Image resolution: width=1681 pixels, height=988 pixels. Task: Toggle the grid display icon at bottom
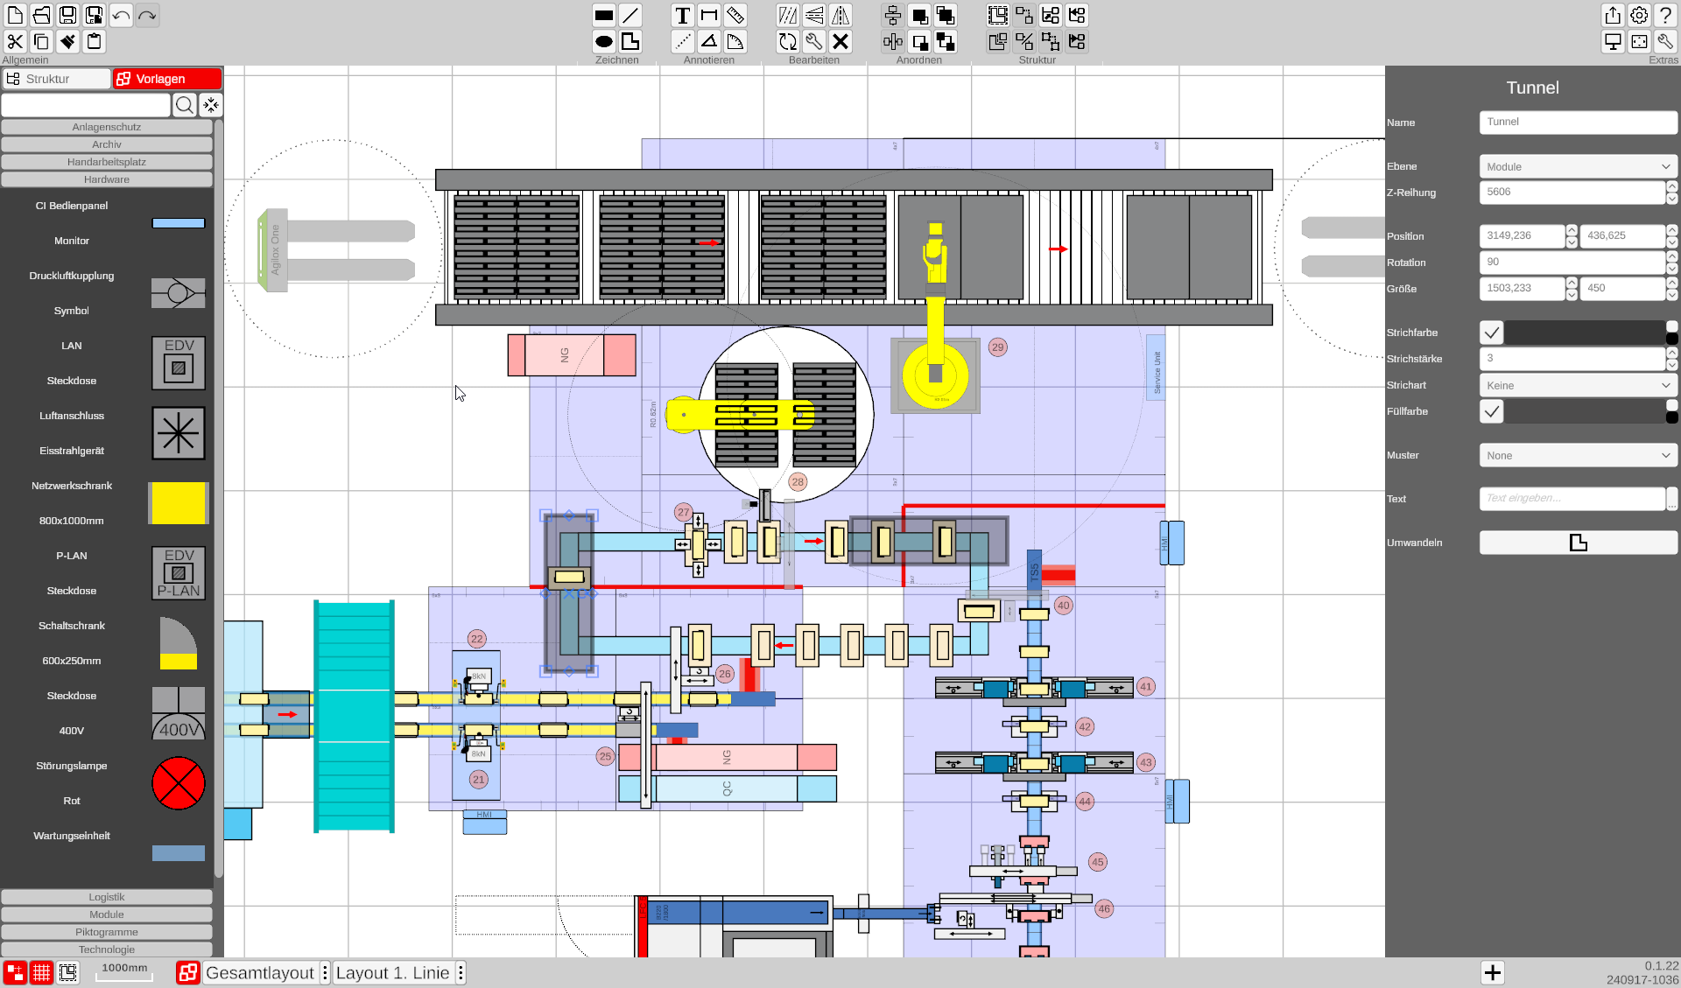(41, 972)
